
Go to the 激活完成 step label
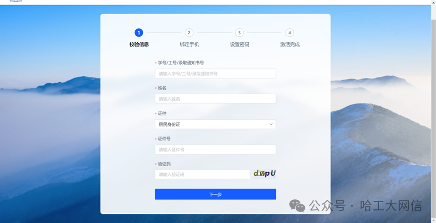coord(290,44)
